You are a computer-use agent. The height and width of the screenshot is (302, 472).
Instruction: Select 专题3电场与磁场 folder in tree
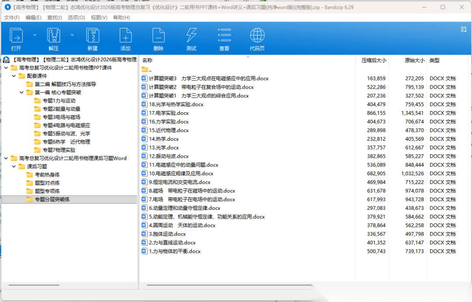pos(61,117)
